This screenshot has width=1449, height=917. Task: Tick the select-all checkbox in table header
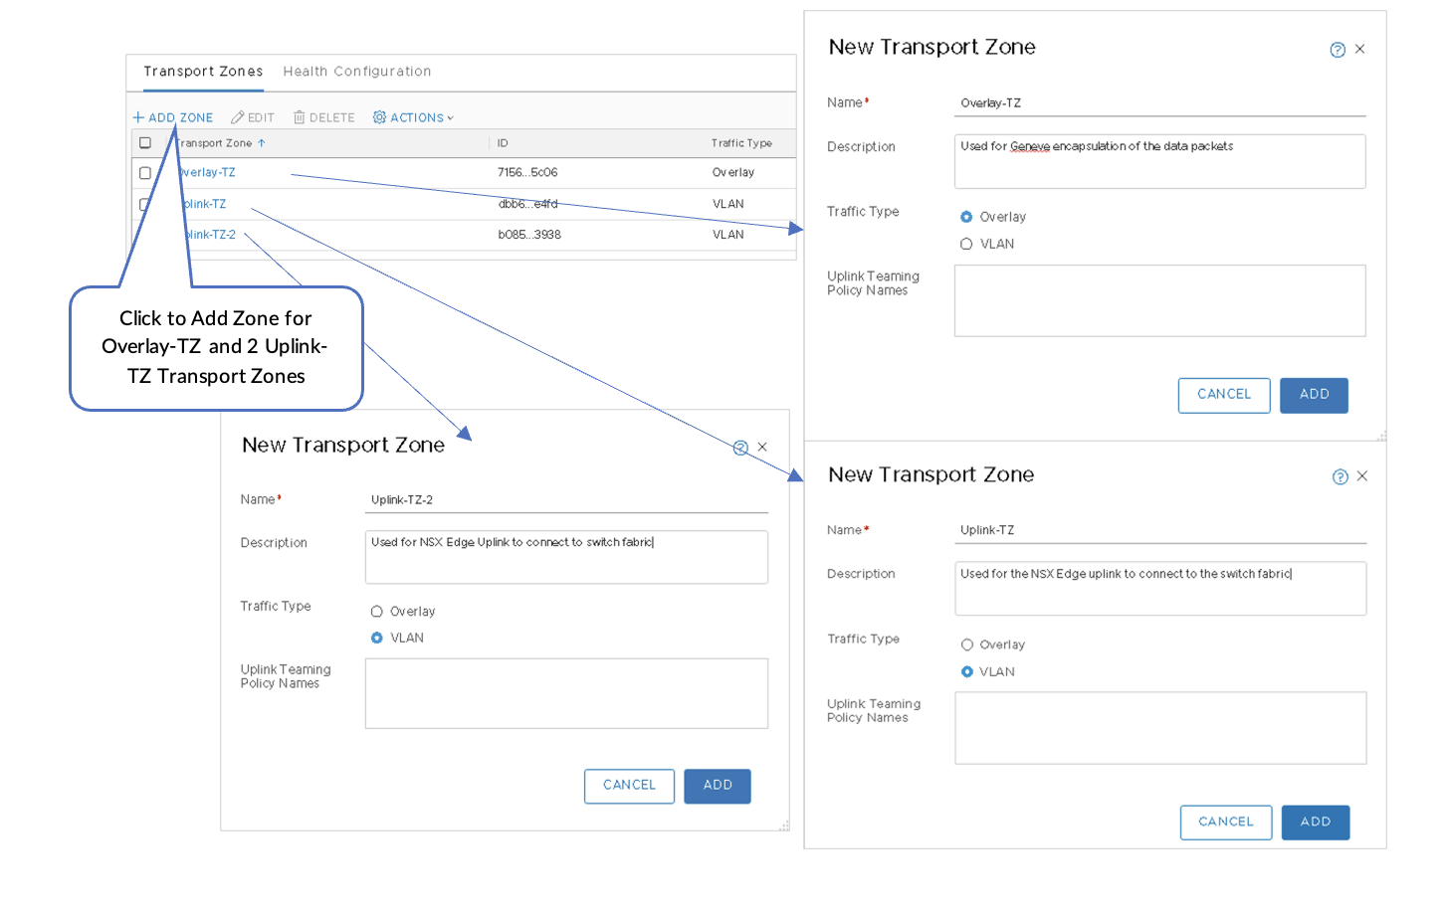click(145, 143)
